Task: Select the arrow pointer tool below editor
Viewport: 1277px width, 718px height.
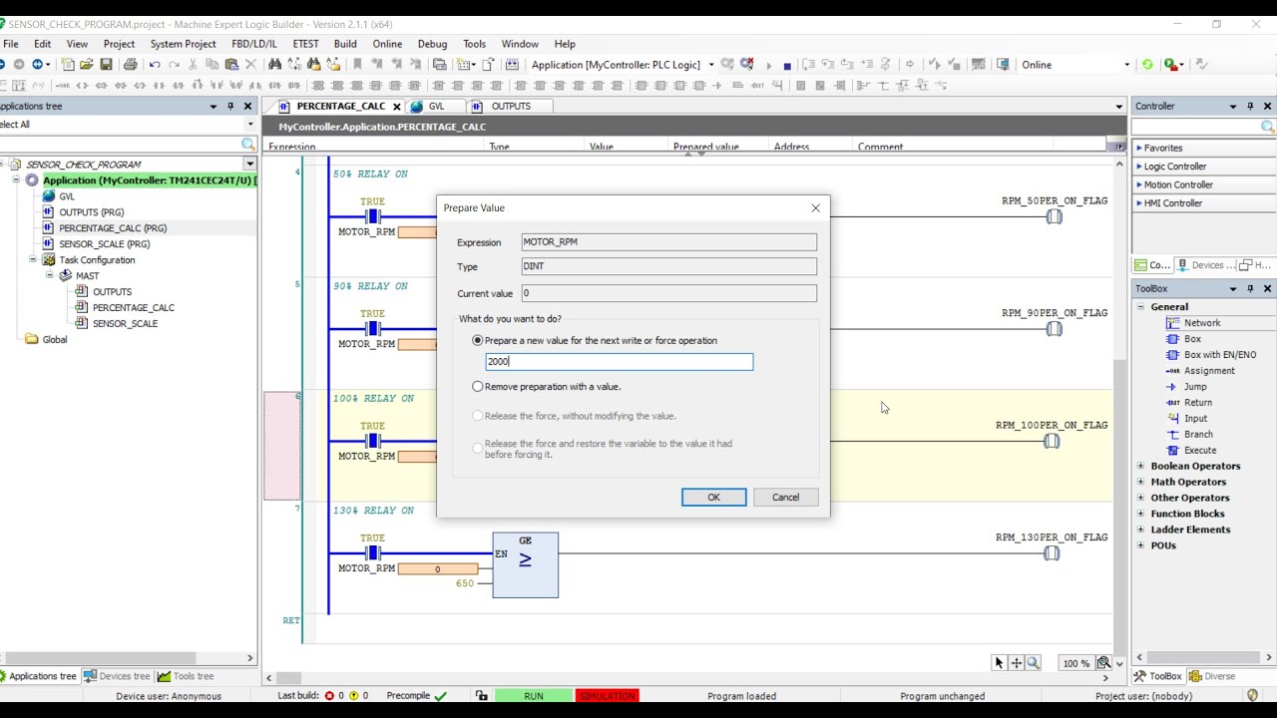Action: (999, 662)
